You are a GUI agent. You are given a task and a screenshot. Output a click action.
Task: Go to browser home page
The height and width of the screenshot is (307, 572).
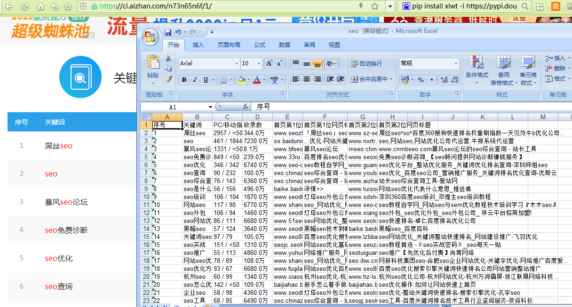pyautogui.click(x=40, y=7)
